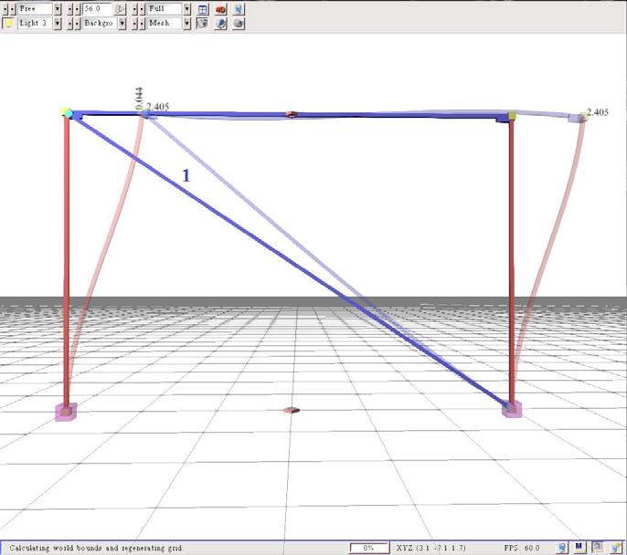Expand the Backgro color target dropdown
This screenshot has height=555, width=627.
tap(122, 23)
